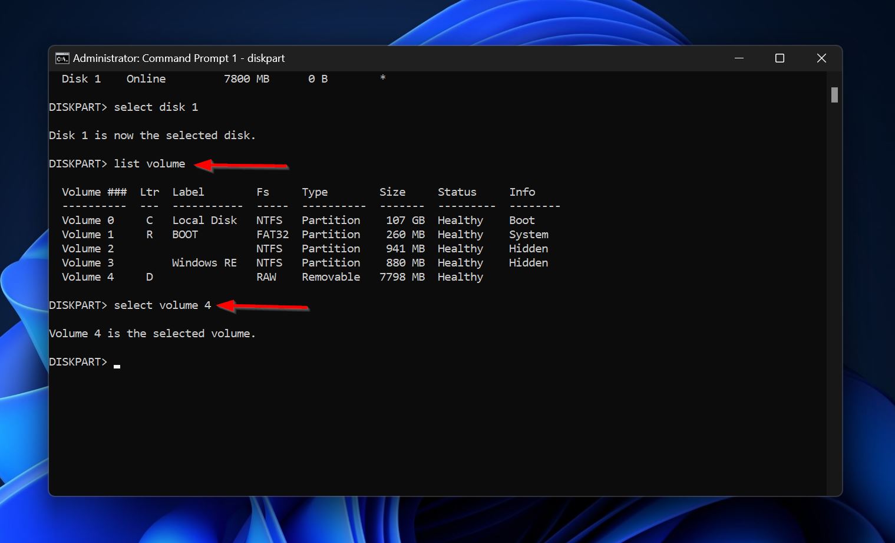Click the 'select volume 4' command text
This screenshot has height=543, width=895.
coord(163,305)
